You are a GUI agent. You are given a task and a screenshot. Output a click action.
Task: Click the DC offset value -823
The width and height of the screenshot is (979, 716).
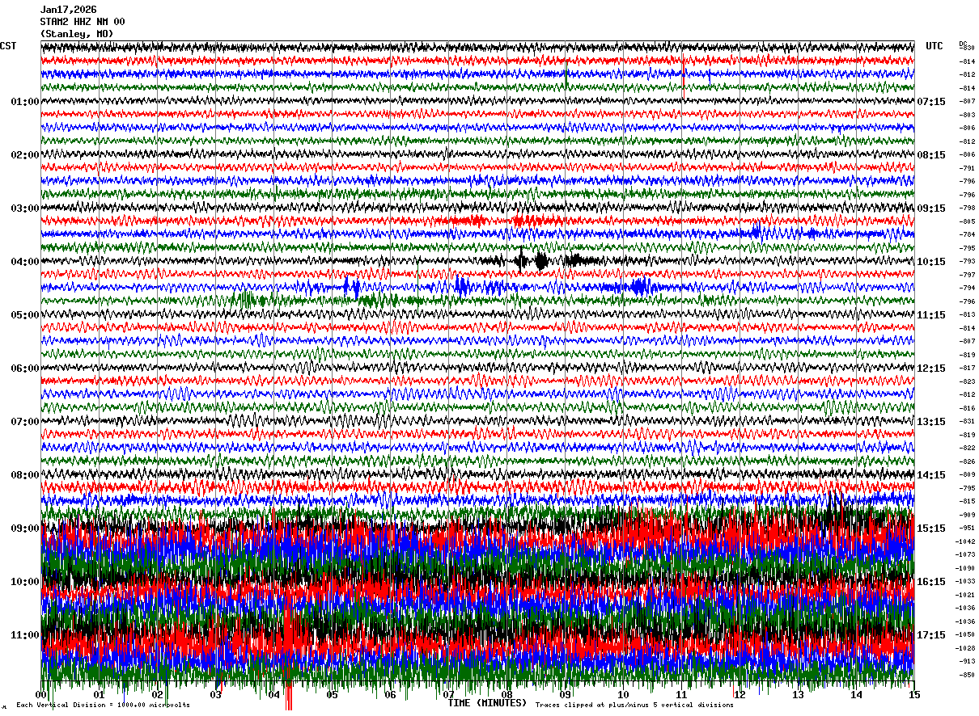tap(967, 381)
